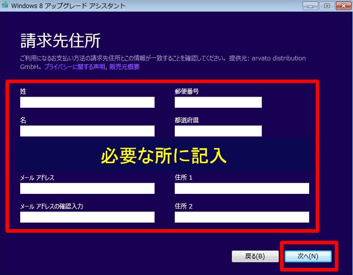Select the 都道府県 prefecture field
This screenshot has width=353, height=275.
[x=218, y=131]
